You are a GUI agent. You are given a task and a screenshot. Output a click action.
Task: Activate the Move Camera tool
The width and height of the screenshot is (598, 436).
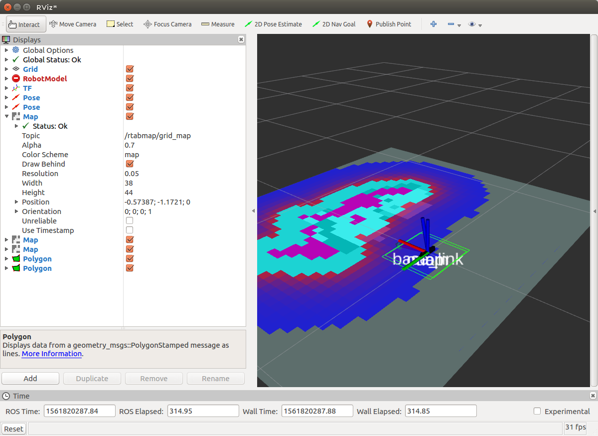[x=73, y=24]
